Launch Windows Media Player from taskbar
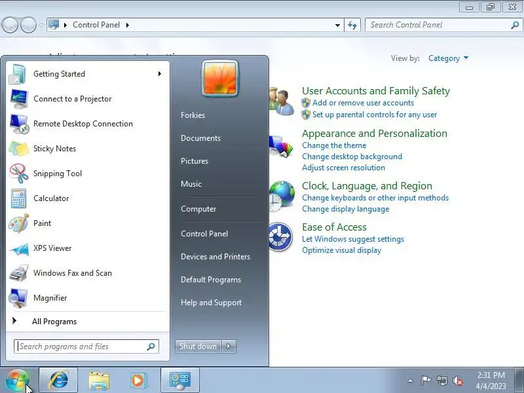This screenshot has width=524, height=393. (138, 381)
